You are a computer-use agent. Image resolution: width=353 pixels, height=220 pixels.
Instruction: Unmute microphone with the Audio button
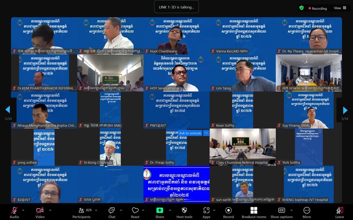click(x=14, y=211)
